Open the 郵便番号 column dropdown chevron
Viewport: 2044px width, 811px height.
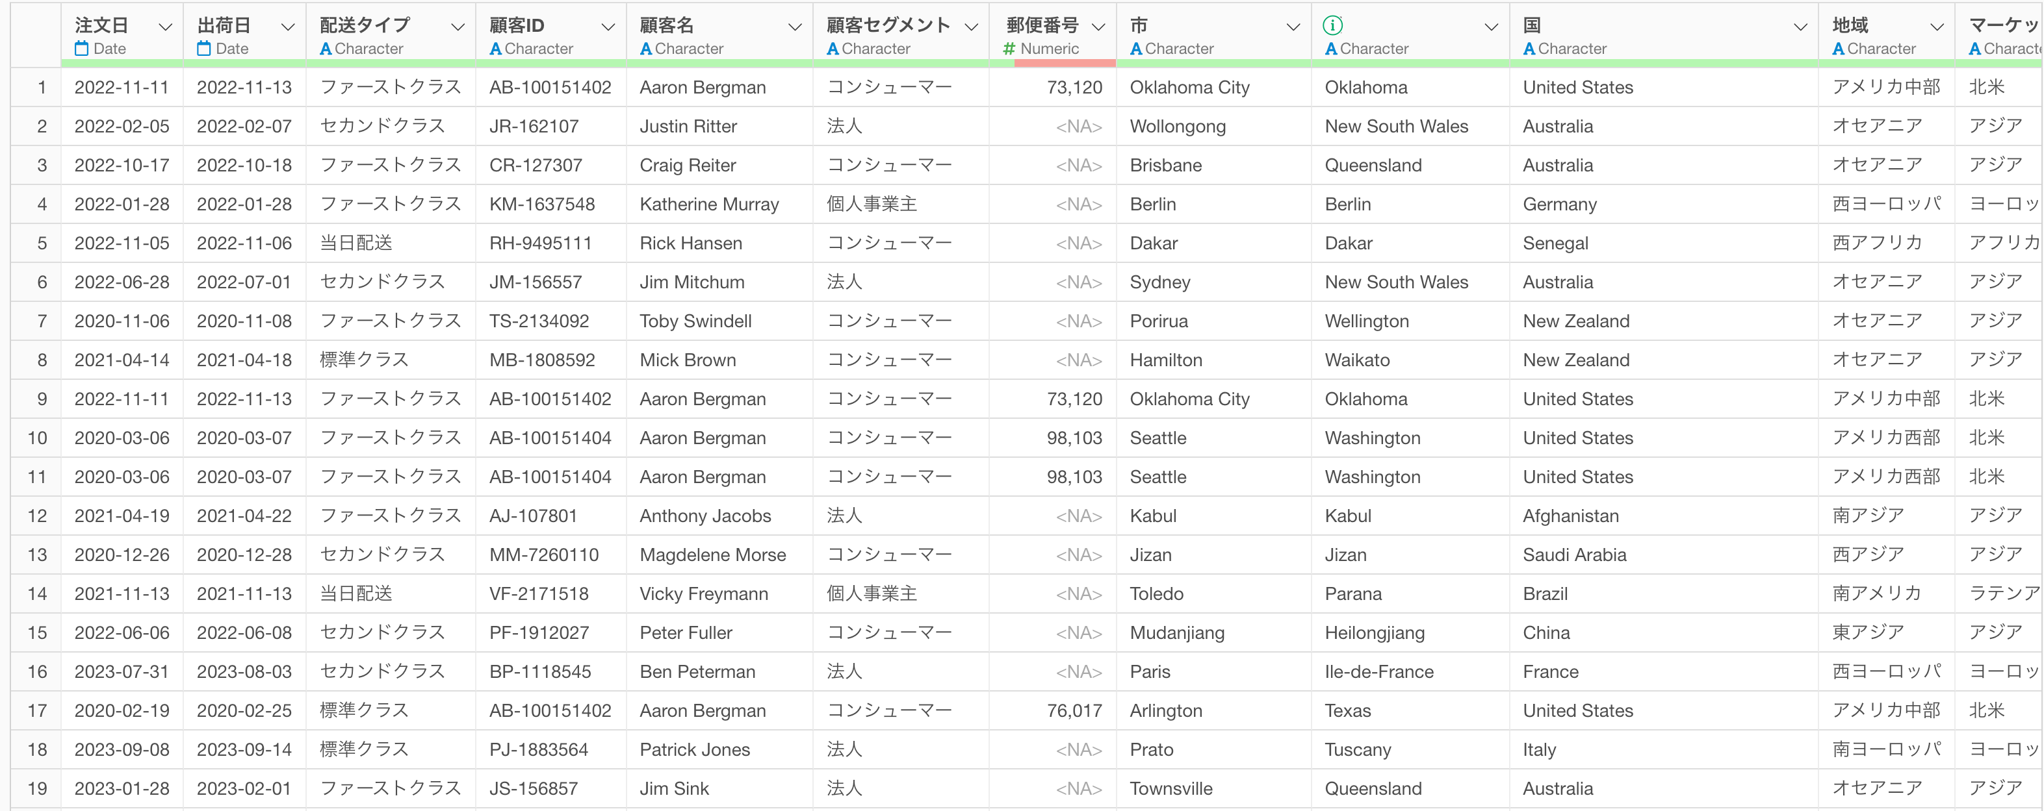point(1098,27)
